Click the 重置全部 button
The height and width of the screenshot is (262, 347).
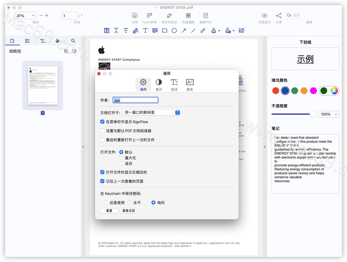click(x=129, y=211)
